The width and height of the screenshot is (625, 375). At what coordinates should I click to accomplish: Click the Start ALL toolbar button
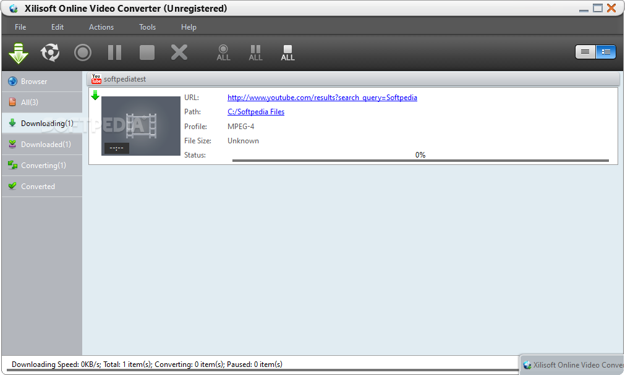coord(223,53)
